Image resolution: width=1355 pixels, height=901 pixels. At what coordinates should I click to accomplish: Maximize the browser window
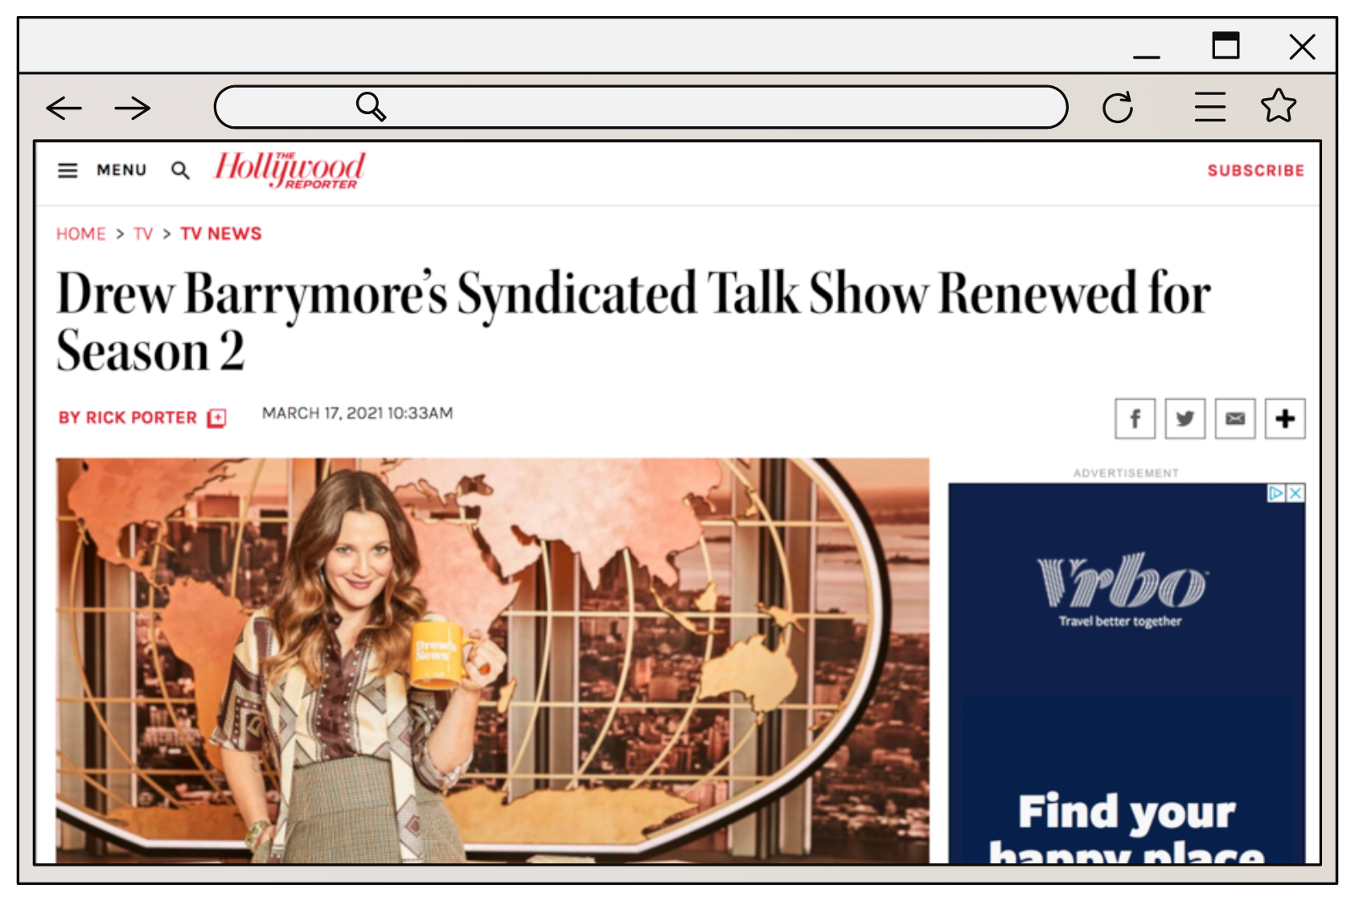coord(1226,45)
